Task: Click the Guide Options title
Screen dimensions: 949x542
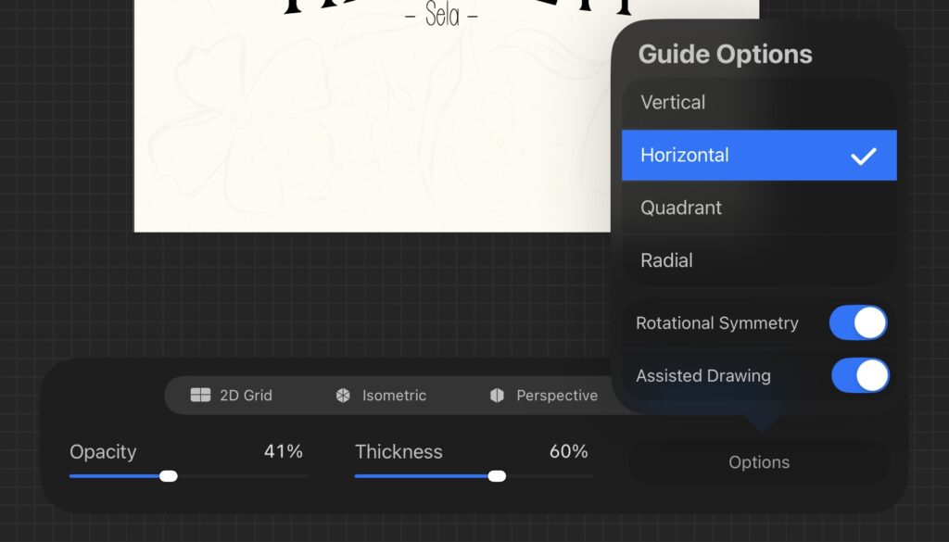Action: tap(725, 54)
